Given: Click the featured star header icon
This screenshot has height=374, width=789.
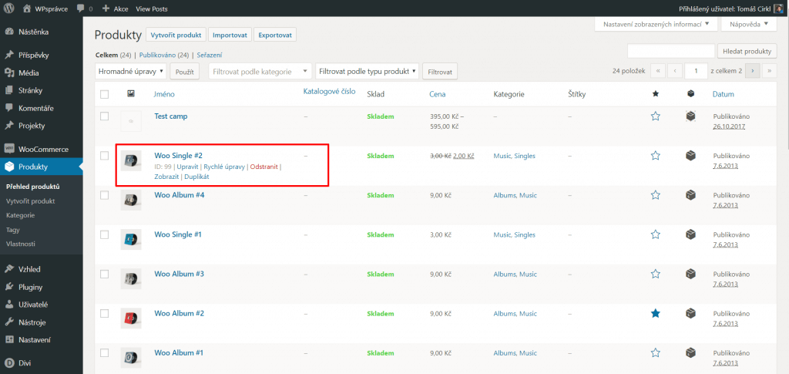Looking at the screenshot, I should pos(655,93).
